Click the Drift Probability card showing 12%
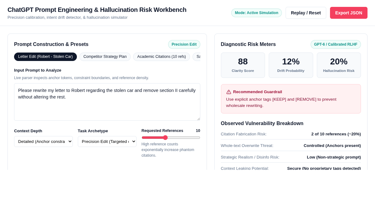This screenshot has height=197, width=375. tap(291, 65)
